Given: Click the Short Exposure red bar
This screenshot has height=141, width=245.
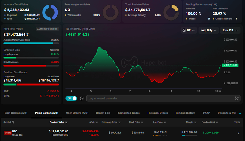Looking at the screenshot, I should (x=25, y=66).
